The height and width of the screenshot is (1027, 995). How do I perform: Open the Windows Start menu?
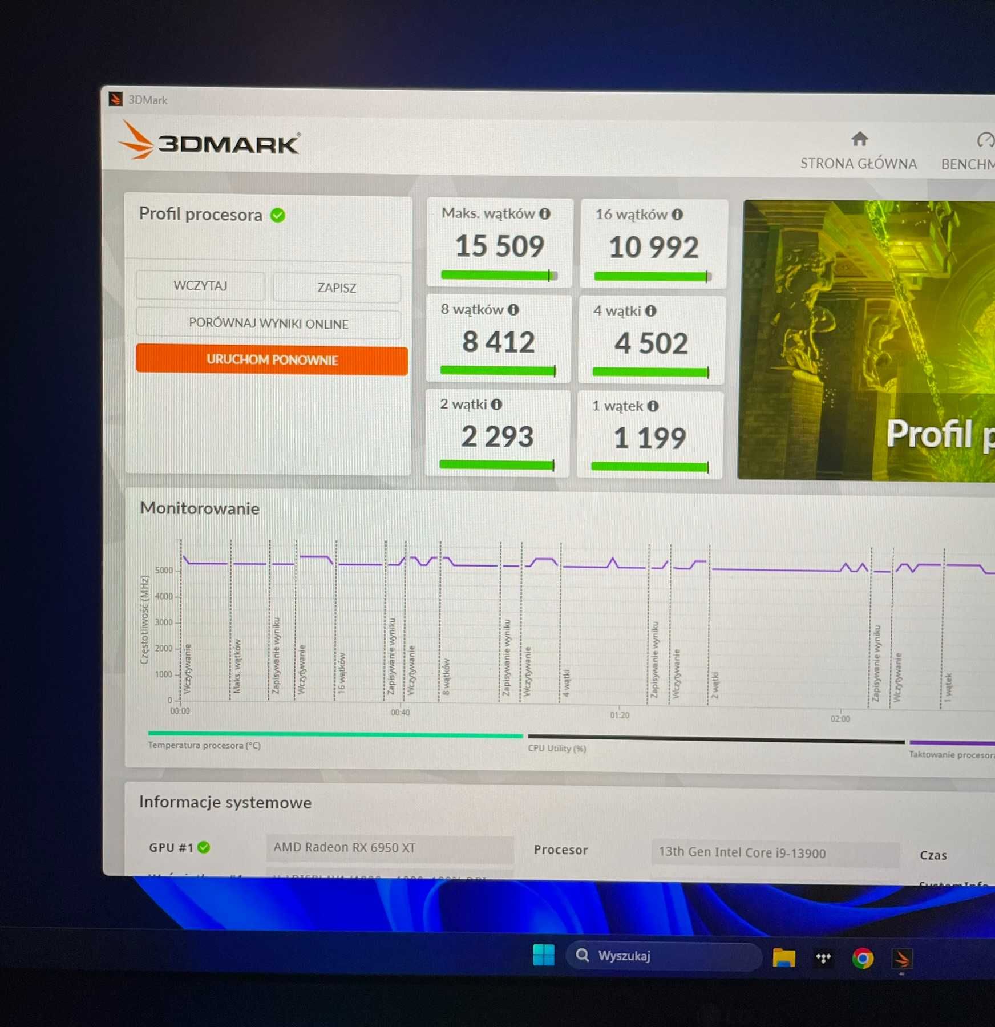pos(543,955)
